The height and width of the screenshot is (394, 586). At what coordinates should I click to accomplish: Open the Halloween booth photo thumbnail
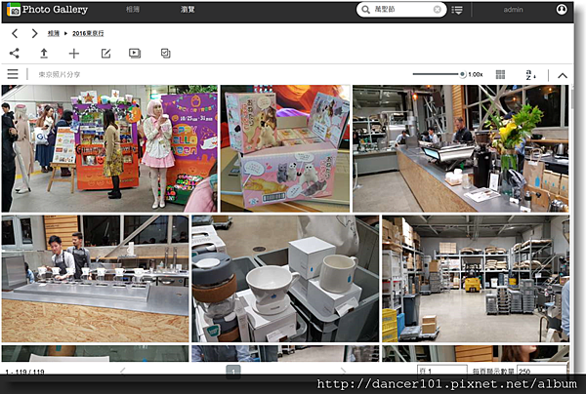point(109,148)
